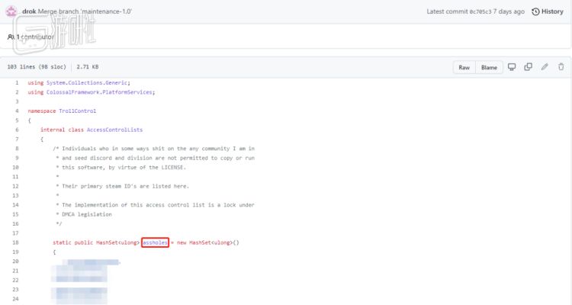572x305 pixels.
Task: Open the file History
Action: pos(548,11)
